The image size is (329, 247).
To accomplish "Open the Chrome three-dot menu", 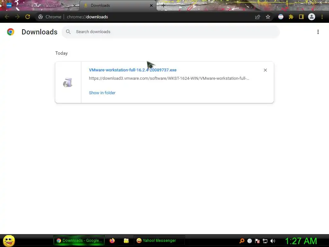I will point(322,17).
